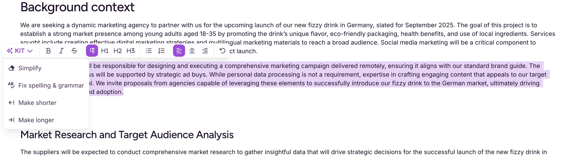
Task: Toggle bold formatting in toolbar
Action: point(48,51)
